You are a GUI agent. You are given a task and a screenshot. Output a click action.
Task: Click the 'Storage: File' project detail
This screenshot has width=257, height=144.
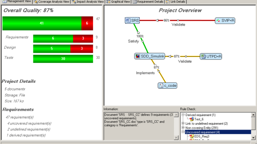pos(15,95)
